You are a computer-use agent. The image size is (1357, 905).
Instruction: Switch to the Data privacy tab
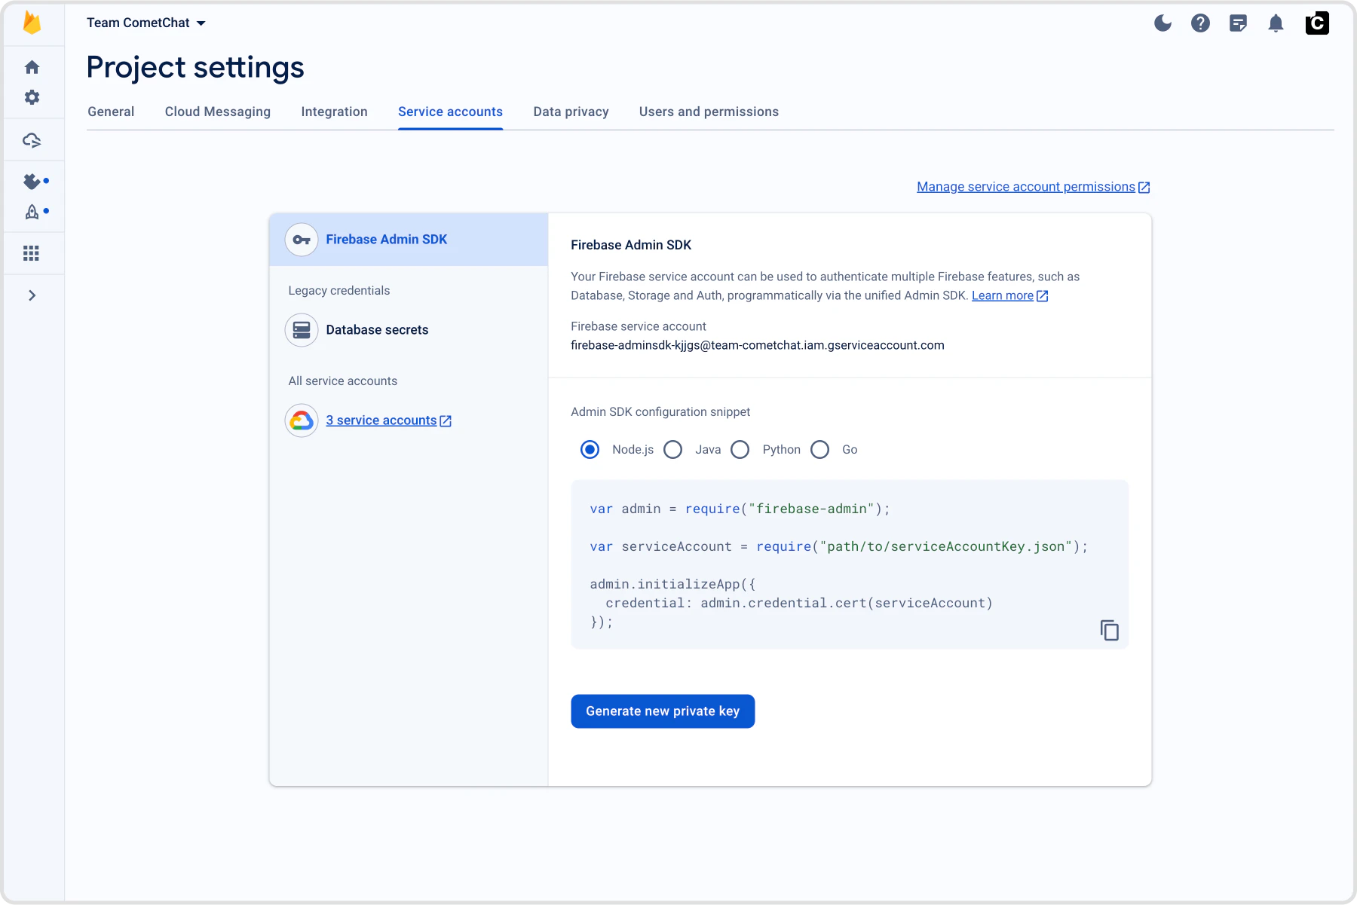[x=571, y=112]
